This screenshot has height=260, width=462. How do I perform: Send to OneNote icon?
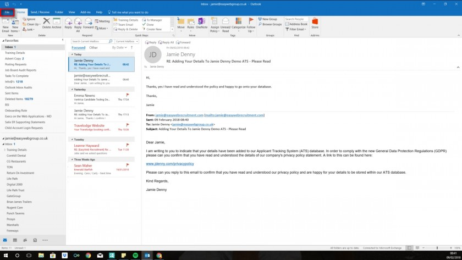pyautogui.click(x=201, y=21)
